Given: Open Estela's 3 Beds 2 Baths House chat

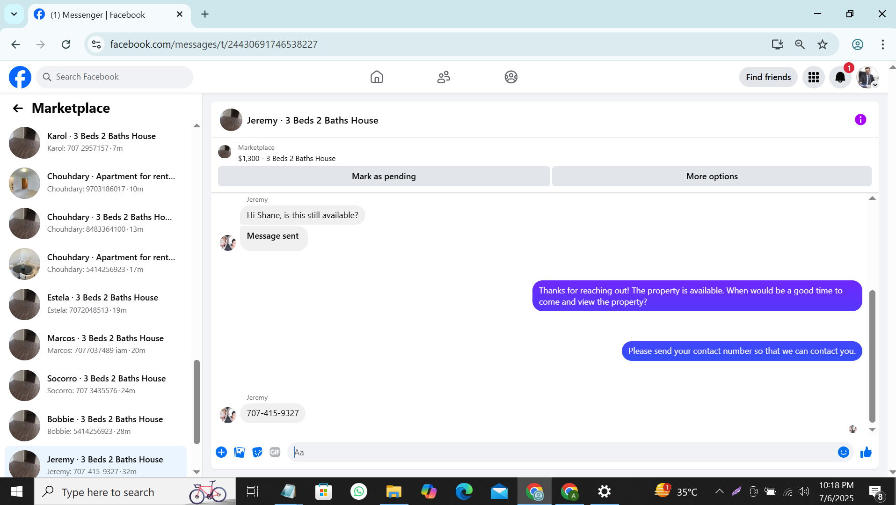Looking at the screenshot, I should 95,304.
